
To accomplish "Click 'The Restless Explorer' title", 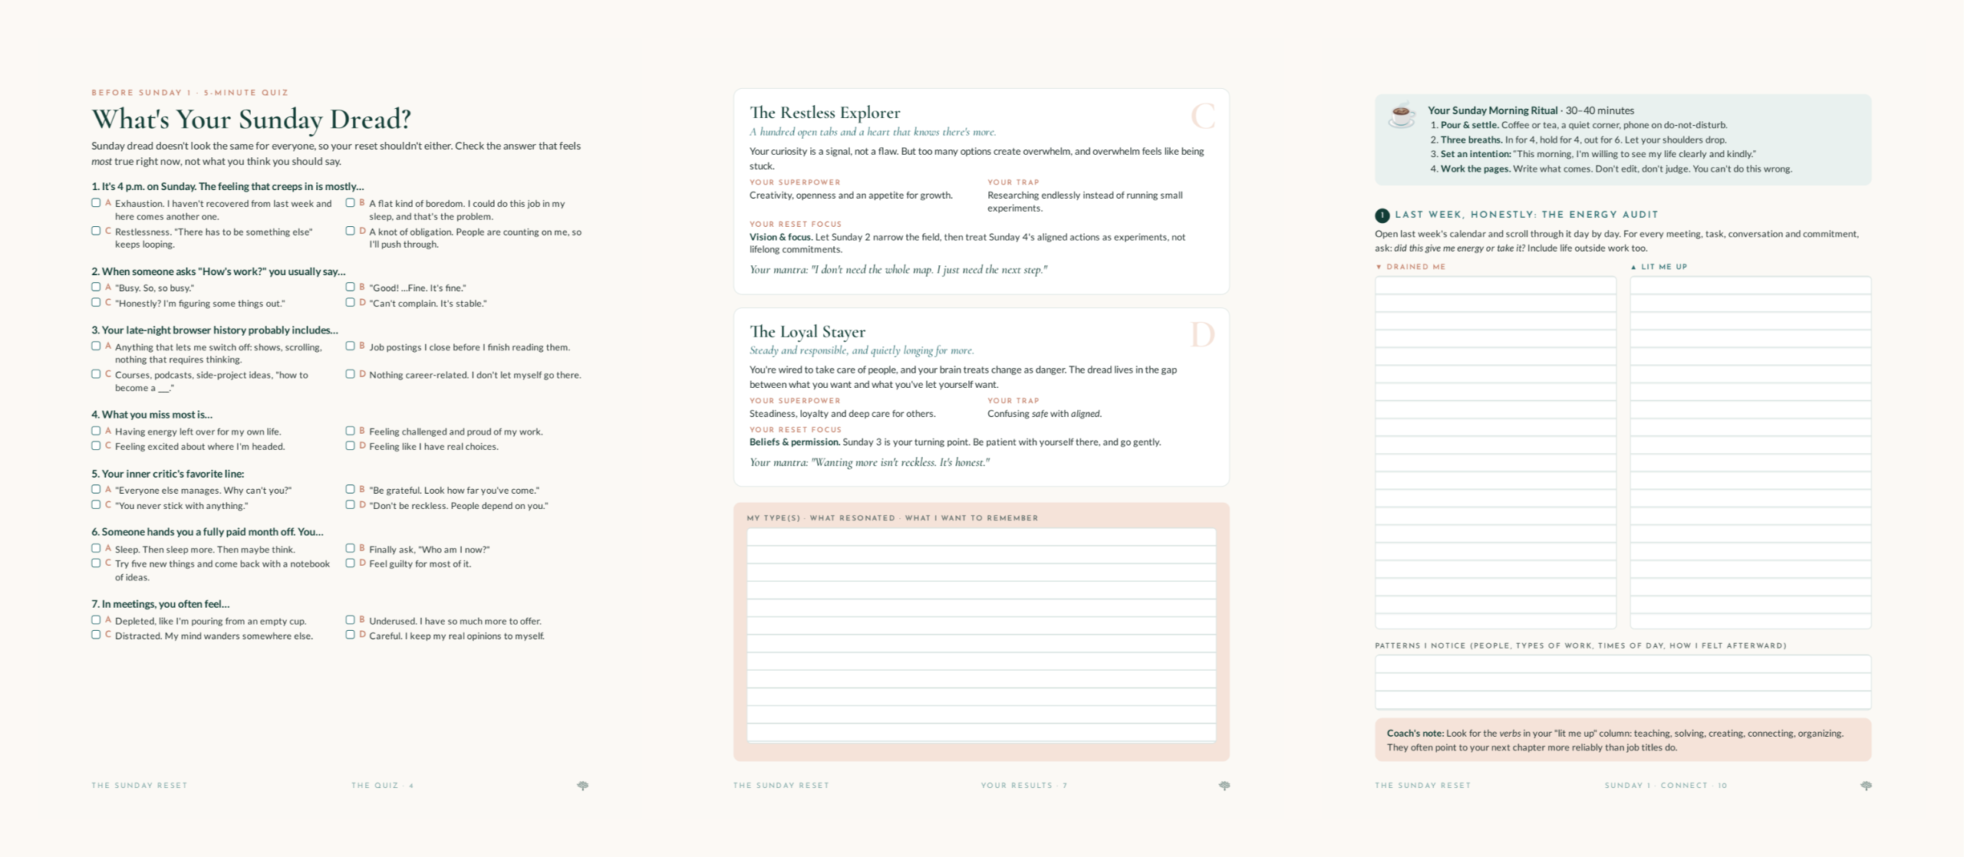I will 825,113.
